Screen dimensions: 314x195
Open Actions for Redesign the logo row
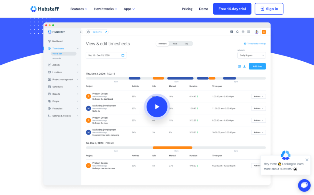[x=258, y=120]
